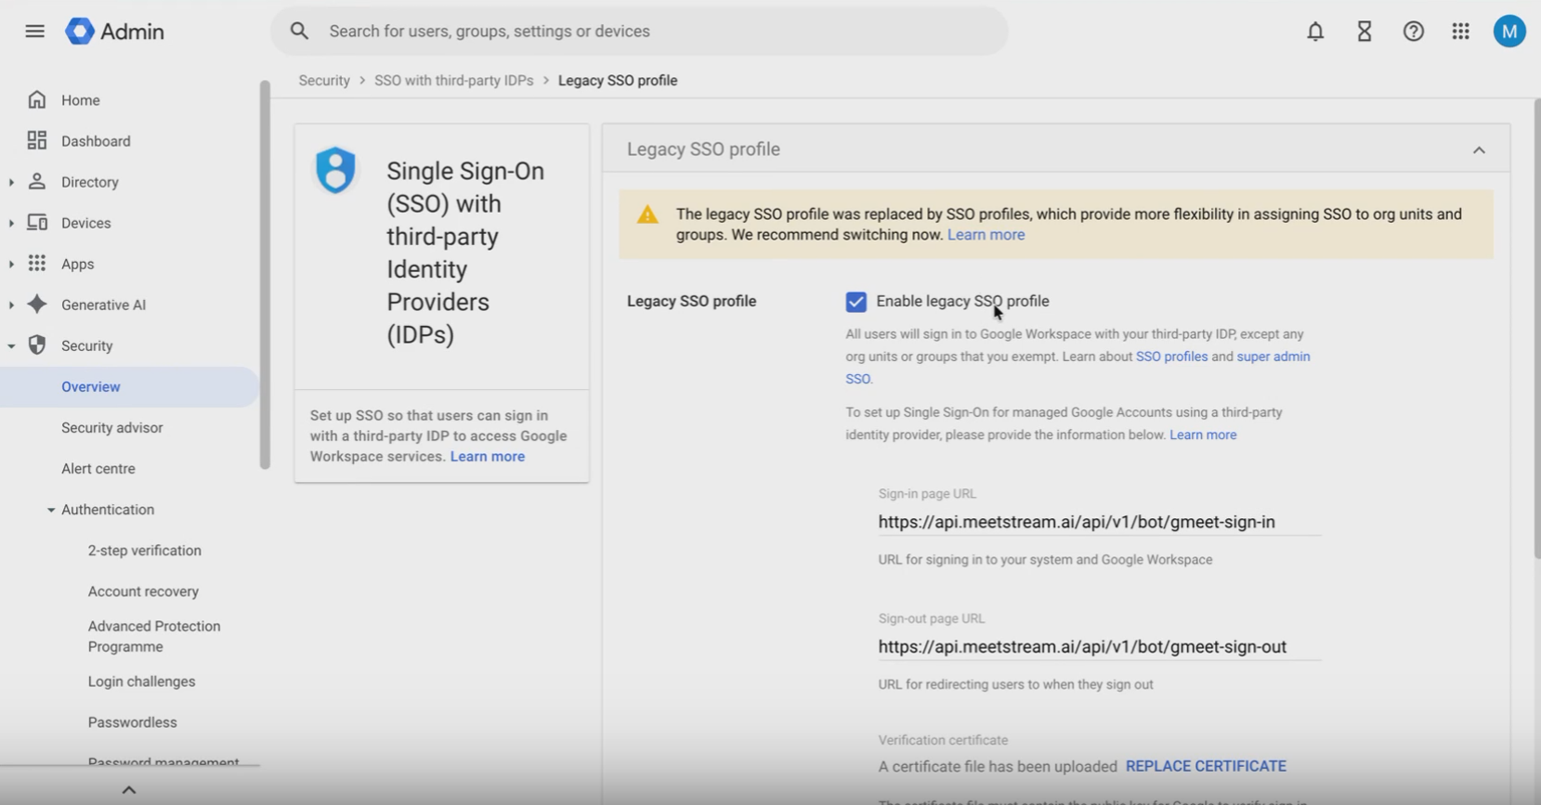This screenshot has width=1541, height=805.
Task: Collapse the sidebar bottom chevron
Action: tap(129, 789)
